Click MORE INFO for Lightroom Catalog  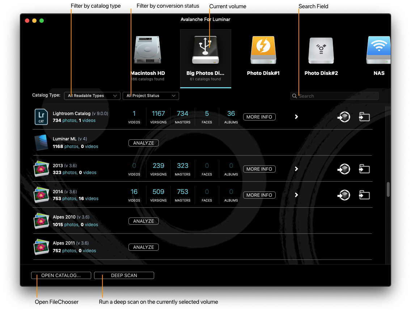tap(259, 117)
